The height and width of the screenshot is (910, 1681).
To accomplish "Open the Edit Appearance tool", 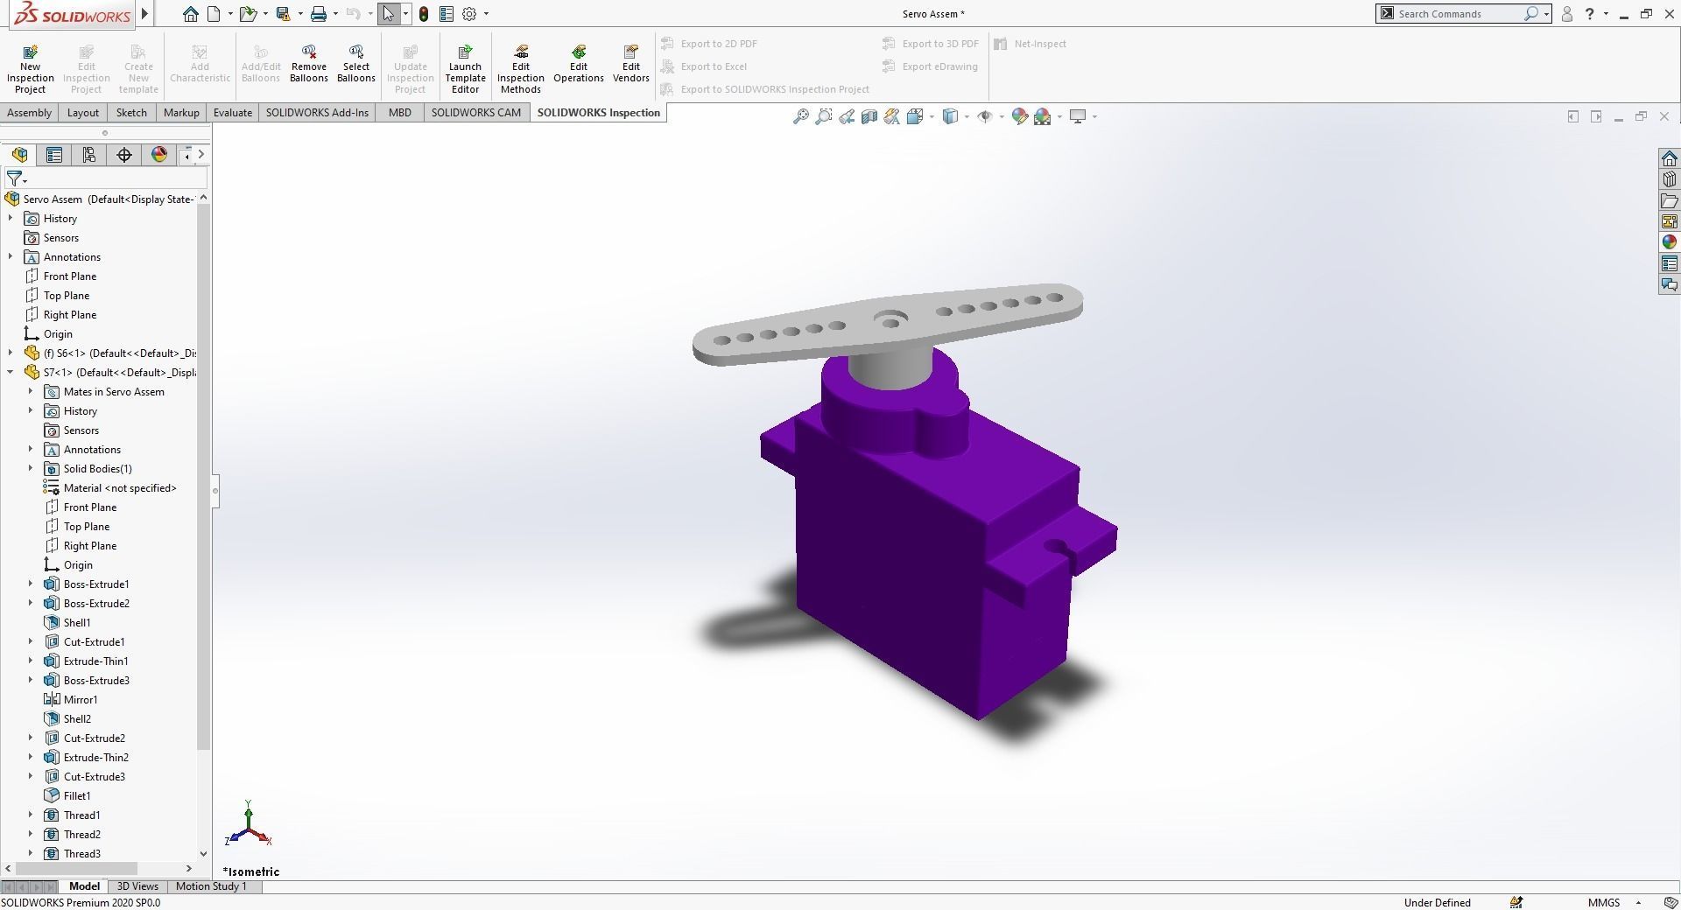I will [x=1018, y=116].
